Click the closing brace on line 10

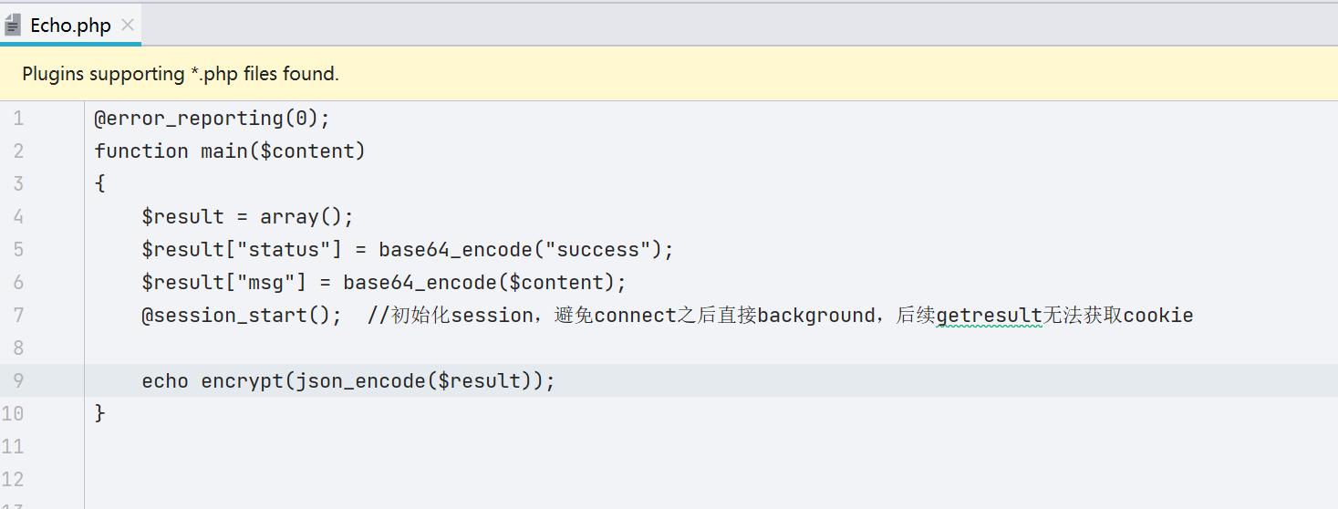100,414
